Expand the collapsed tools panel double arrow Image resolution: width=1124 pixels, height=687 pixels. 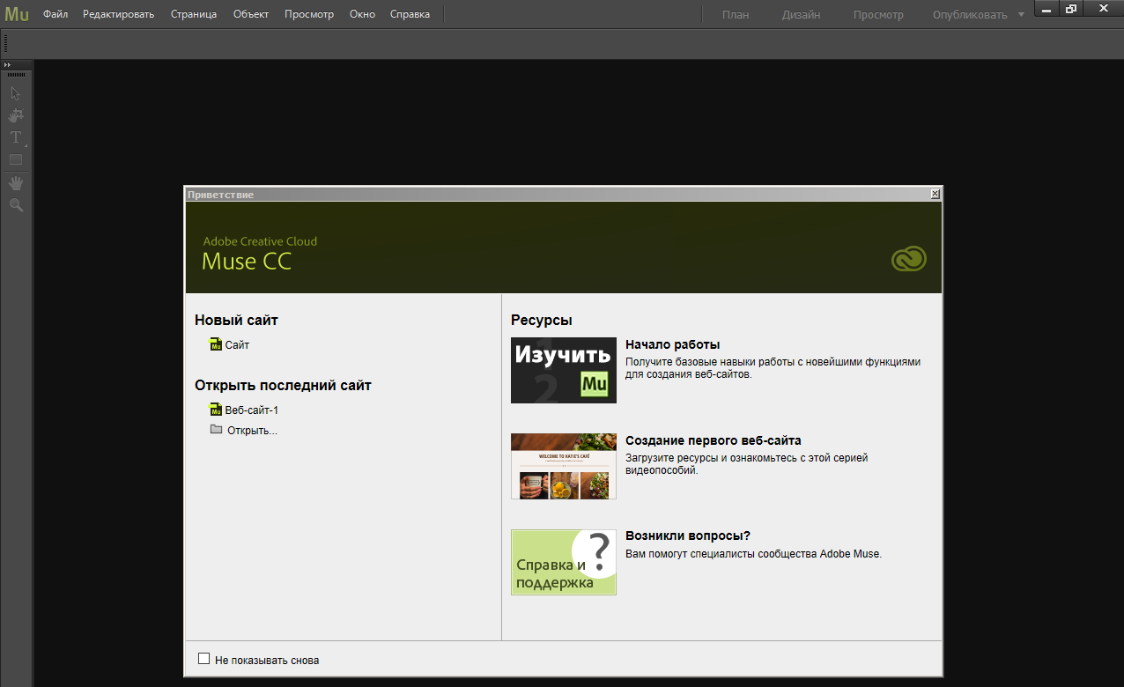coord(7,65)
